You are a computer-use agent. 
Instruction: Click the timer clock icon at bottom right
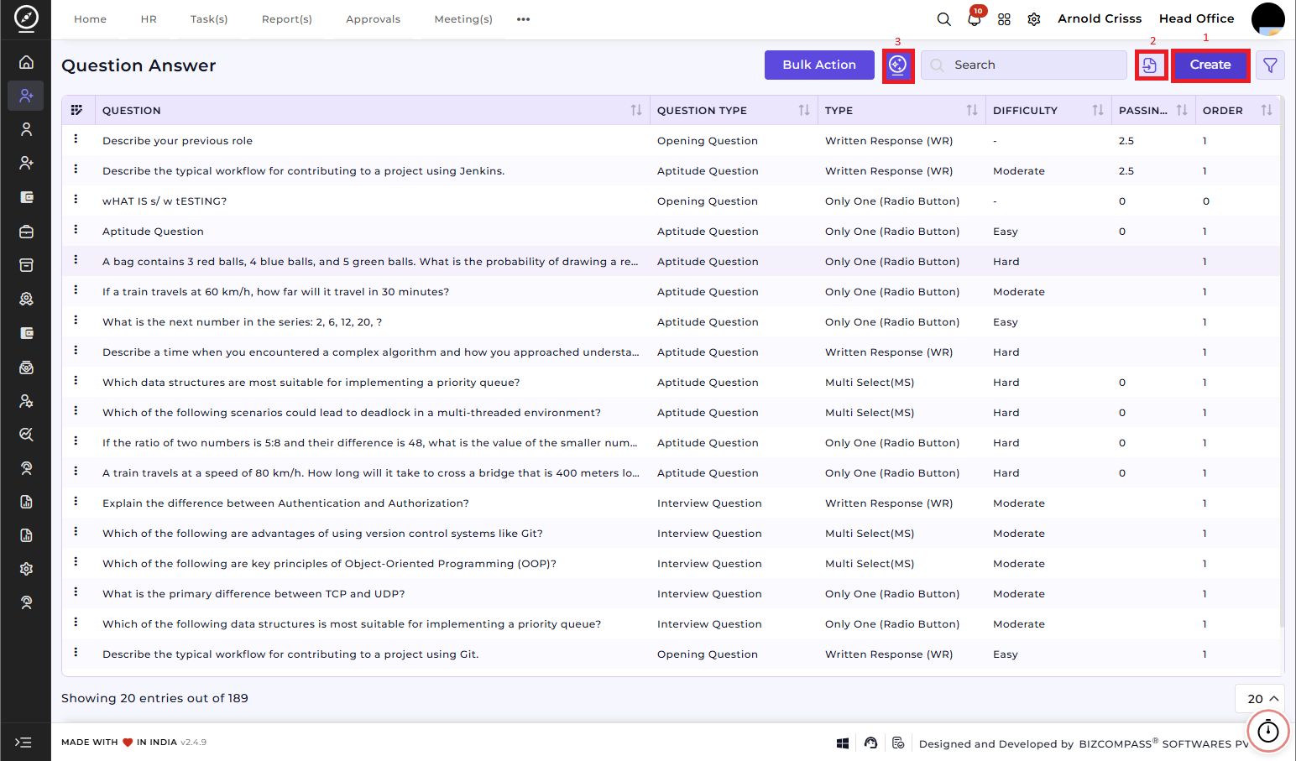(x=1267, y=732)
